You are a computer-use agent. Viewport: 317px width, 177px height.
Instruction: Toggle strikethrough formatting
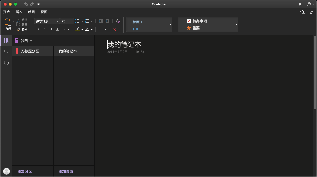pyautogui.click(x=57, y=29)
